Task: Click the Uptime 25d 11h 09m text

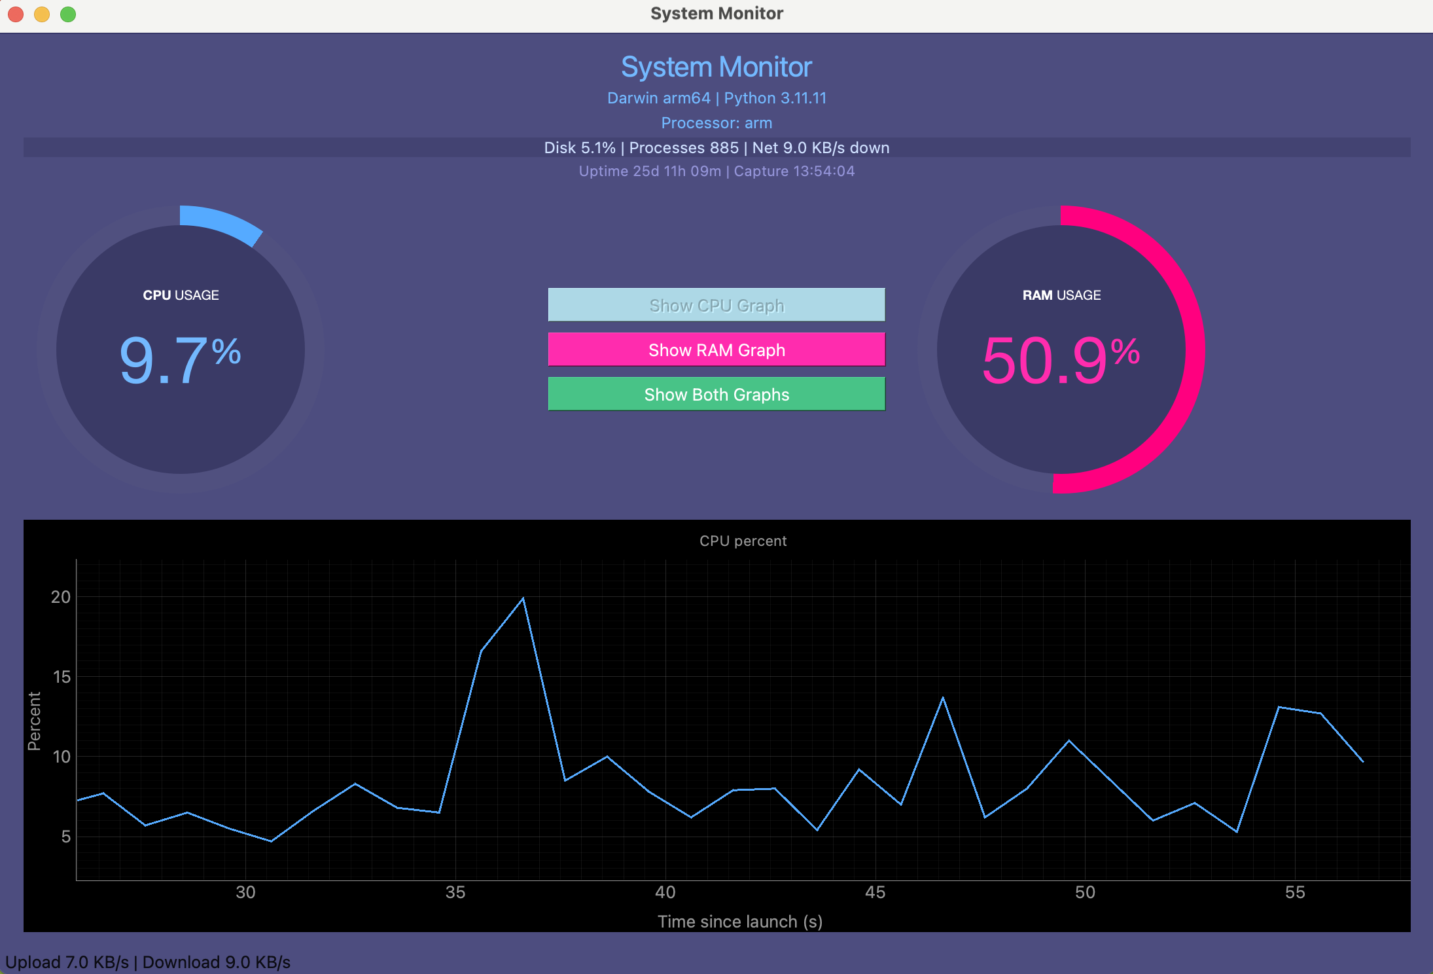Action: point(716,171)
